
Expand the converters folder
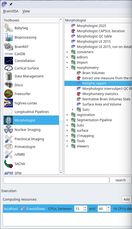[67, 52]
